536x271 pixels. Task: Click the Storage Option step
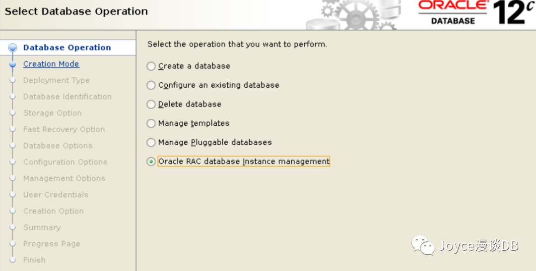tap(52, 113)
